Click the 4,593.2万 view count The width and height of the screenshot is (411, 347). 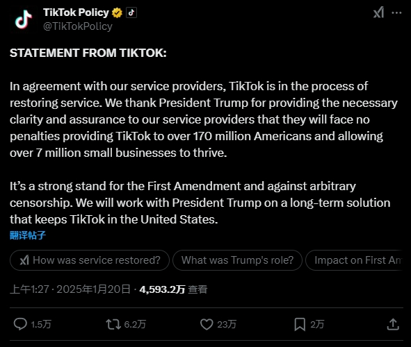(x=162, y=289)
